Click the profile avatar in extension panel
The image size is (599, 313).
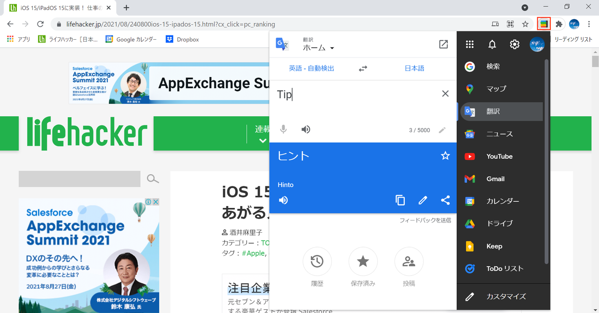coord(537,44)
